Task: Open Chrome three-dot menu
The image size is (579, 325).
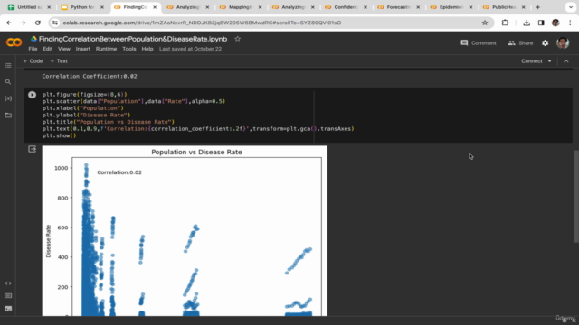Action: point(570,23)
